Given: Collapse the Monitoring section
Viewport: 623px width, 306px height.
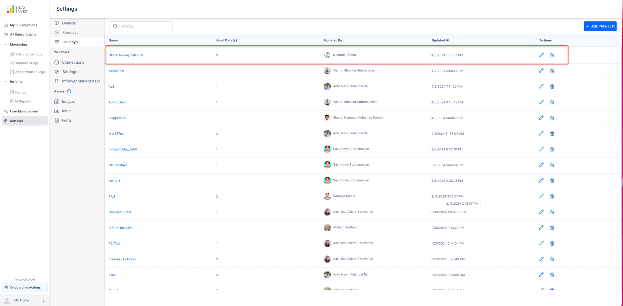Looking at the screenshot, I should (x=6, y=44).
